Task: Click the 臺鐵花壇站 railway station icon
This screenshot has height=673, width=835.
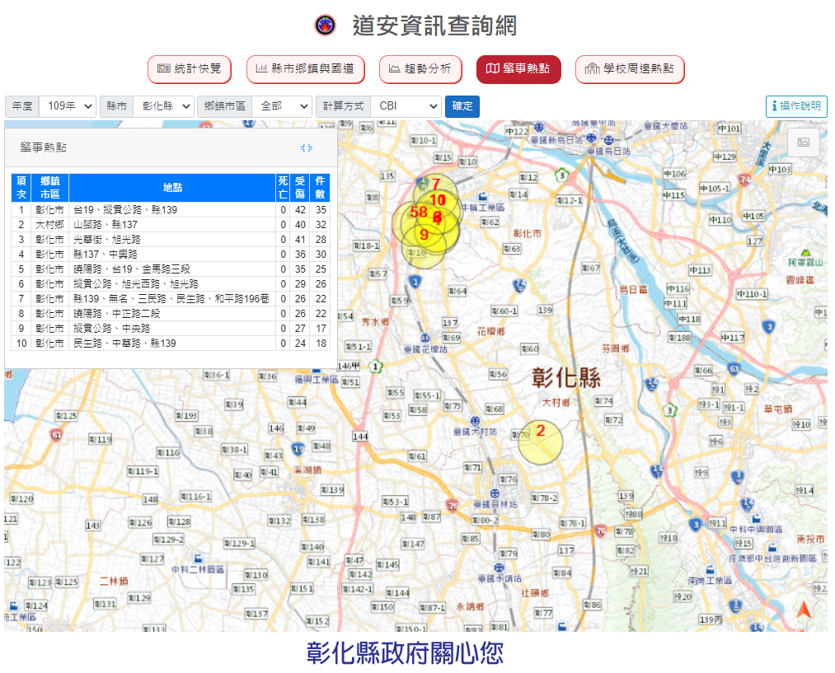Action: coord(425,339)
